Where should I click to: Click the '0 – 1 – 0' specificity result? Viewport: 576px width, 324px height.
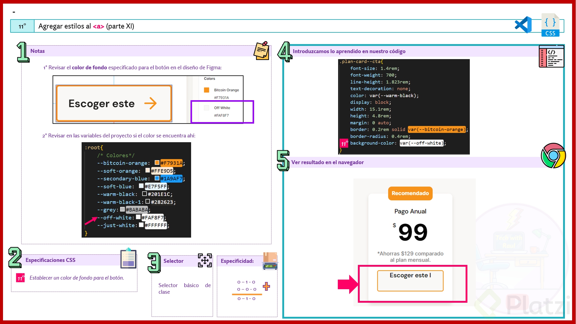pos(247,299)
